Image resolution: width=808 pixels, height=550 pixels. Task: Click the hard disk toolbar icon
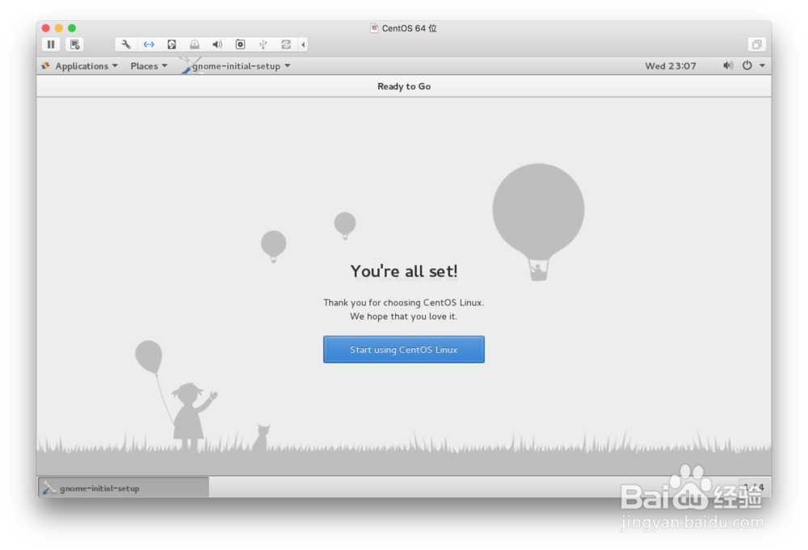[171, 44]
